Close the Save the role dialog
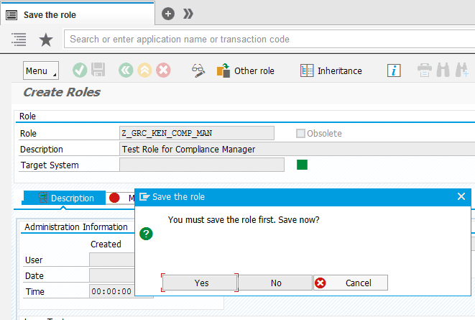This screenshot has height=320, width=475. pos(461,196)
